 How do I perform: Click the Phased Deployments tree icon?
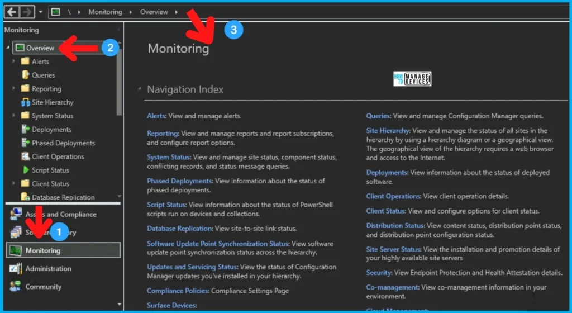coord(25,143)
